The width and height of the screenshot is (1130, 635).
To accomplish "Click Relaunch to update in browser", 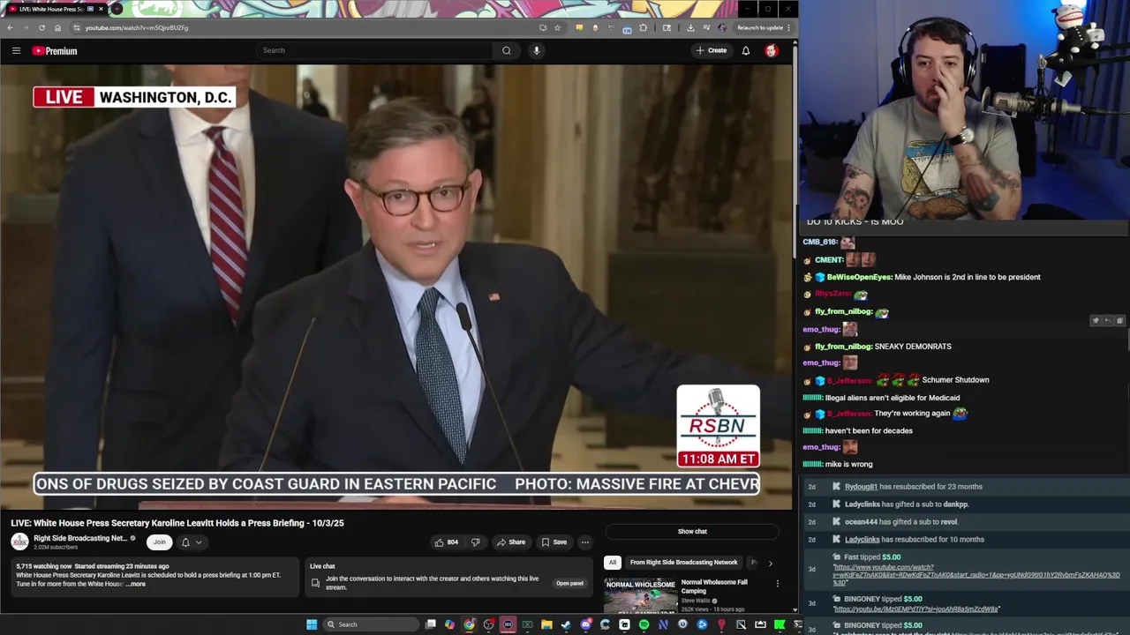I will click(760, 27).
